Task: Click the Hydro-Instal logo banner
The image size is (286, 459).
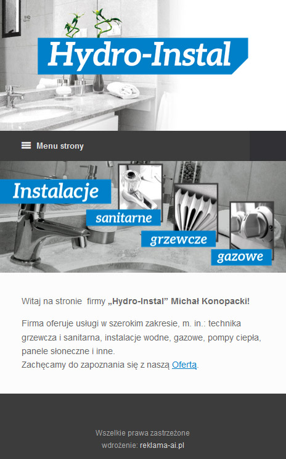Action: click(143, 56)
